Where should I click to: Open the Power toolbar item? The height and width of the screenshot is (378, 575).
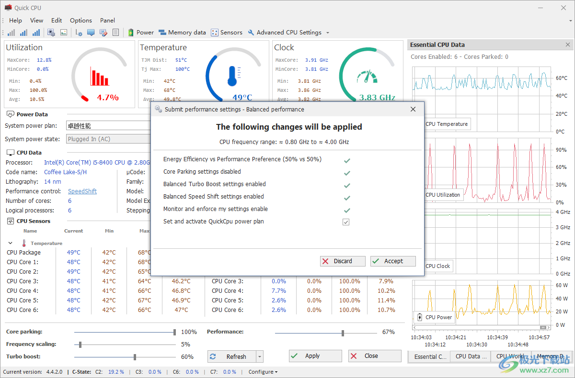141,33
